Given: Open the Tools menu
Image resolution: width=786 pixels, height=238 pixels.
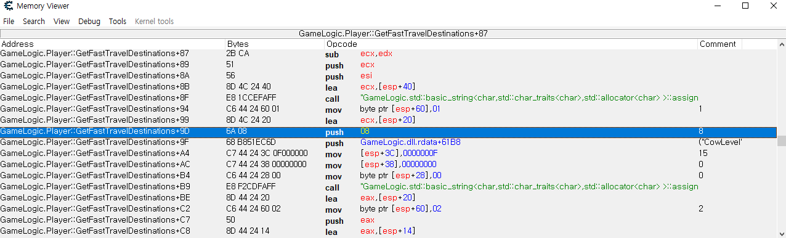Looking at the screenshot, I should click(118, 21).
